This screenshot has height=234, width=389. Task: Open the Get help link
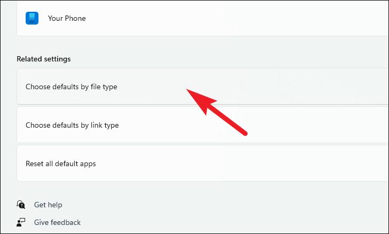48,205
